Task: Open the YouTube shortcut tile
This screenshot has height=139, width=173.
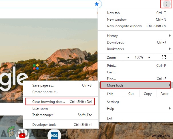Action: pyautogui.click(x=22, y=135)
